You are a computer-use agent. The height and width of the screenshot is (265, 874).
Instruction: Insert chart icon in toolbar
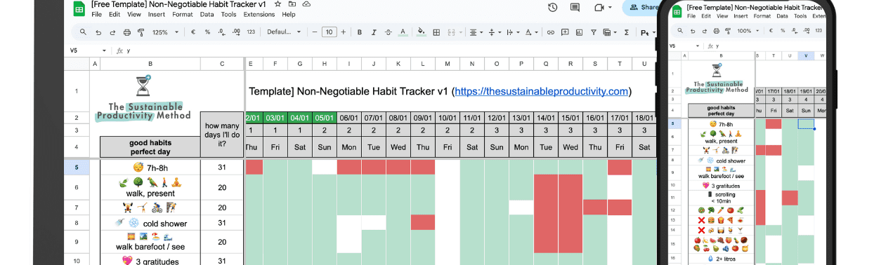click(579, 32)
